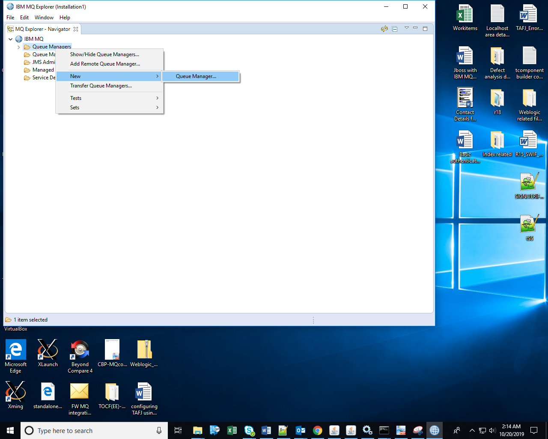Viewport: 548px width, 439px height.
Task: Expand the Queue Managers tree node
Action: (18, 47)
